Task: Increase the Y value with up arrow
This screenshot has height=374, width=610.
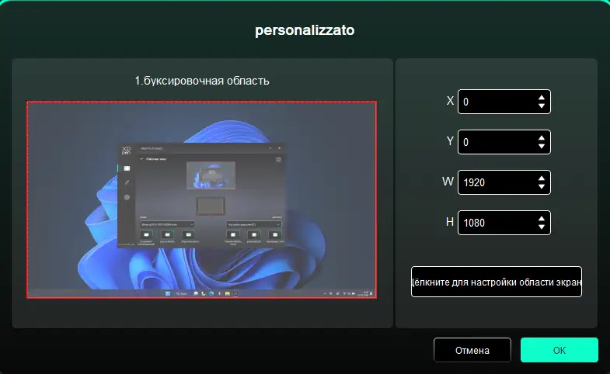Action: point(541,137)
